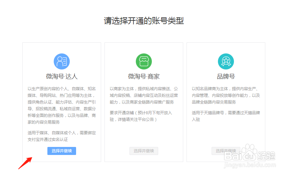This screenshot has height=175, width=292.
Task: Click the description starting 以知名品牌商为主体
Action: [226, 96]
